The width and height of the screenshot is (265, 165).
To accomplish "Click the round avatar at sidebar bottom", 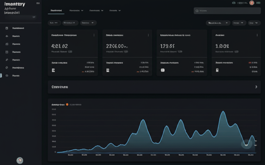I will 20,160.
